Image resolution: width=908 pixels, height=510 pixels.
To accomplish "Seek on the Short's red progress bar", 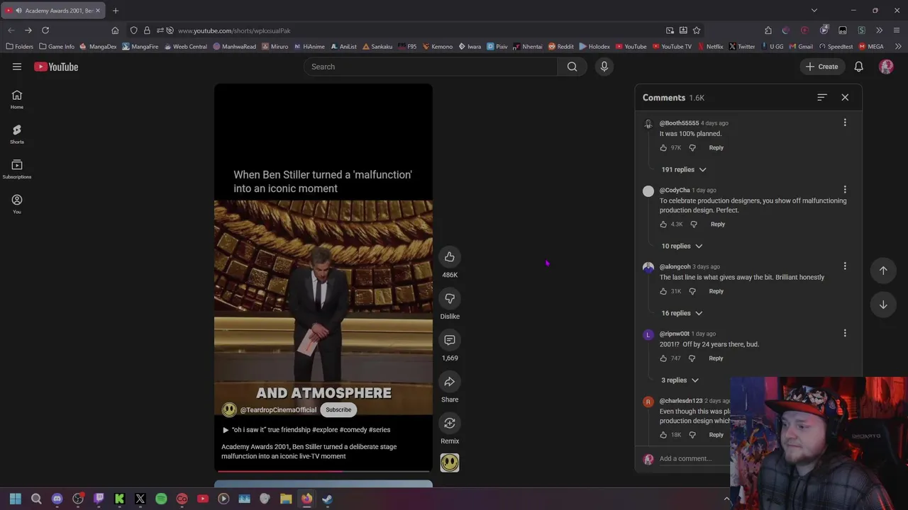I will (x=323, y=470).
